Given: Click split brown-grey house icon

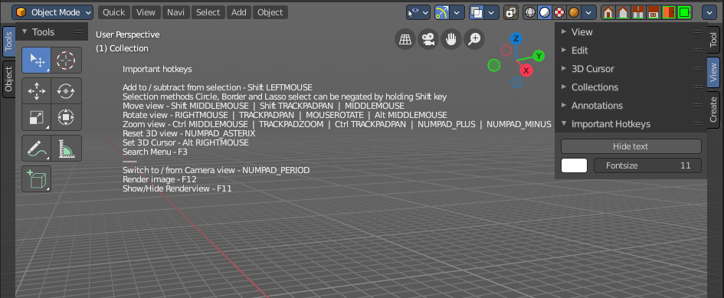Looking at the screenshot, I should 638,12.
